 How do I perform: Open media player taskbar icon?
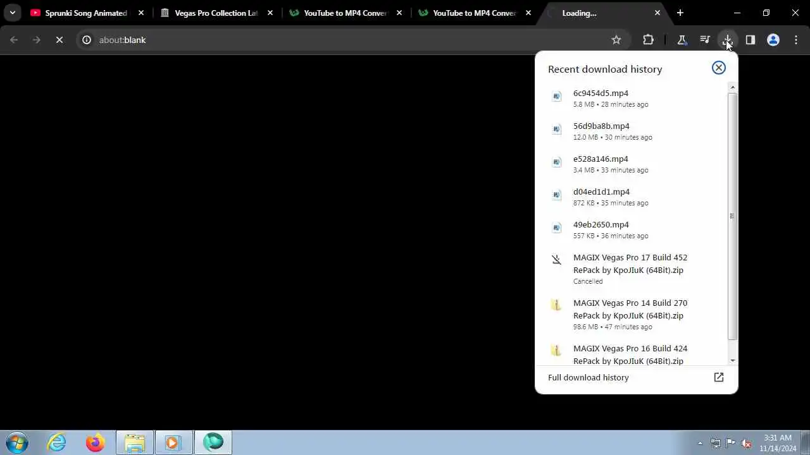click(x=173, y=442)
